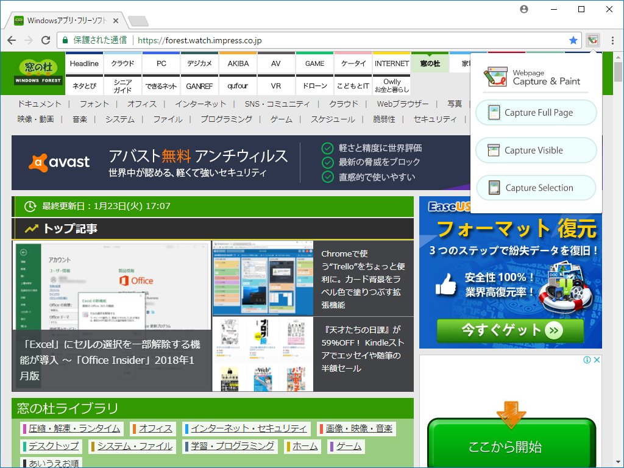Click the page reload icon

click(x=46, y=39)
